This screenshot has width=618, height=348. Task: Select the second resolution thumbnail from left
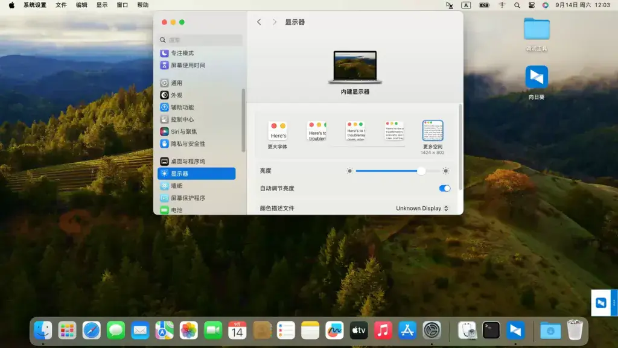317,131
